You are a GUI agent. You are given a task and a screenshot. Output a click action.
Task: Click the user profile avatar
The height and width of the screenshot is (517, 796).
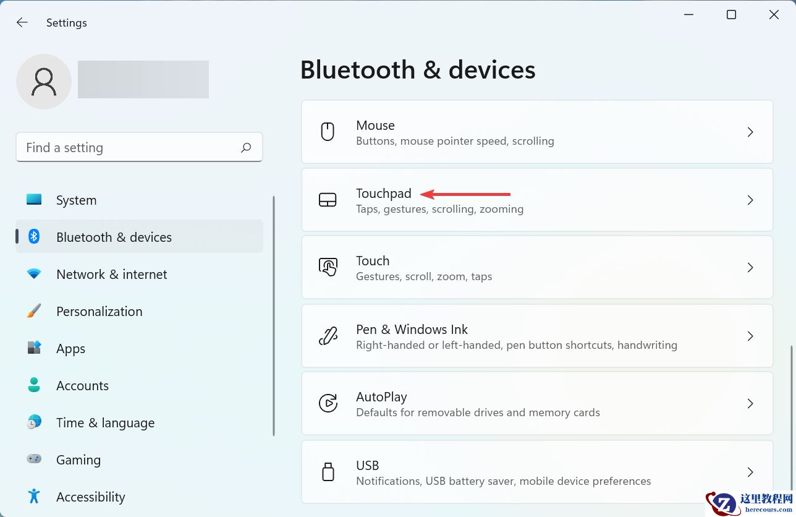click(x=44, y=82)
